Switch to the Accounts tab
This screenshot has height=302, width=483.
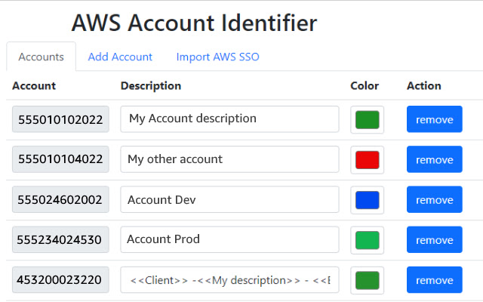click(x=41, y=57)
